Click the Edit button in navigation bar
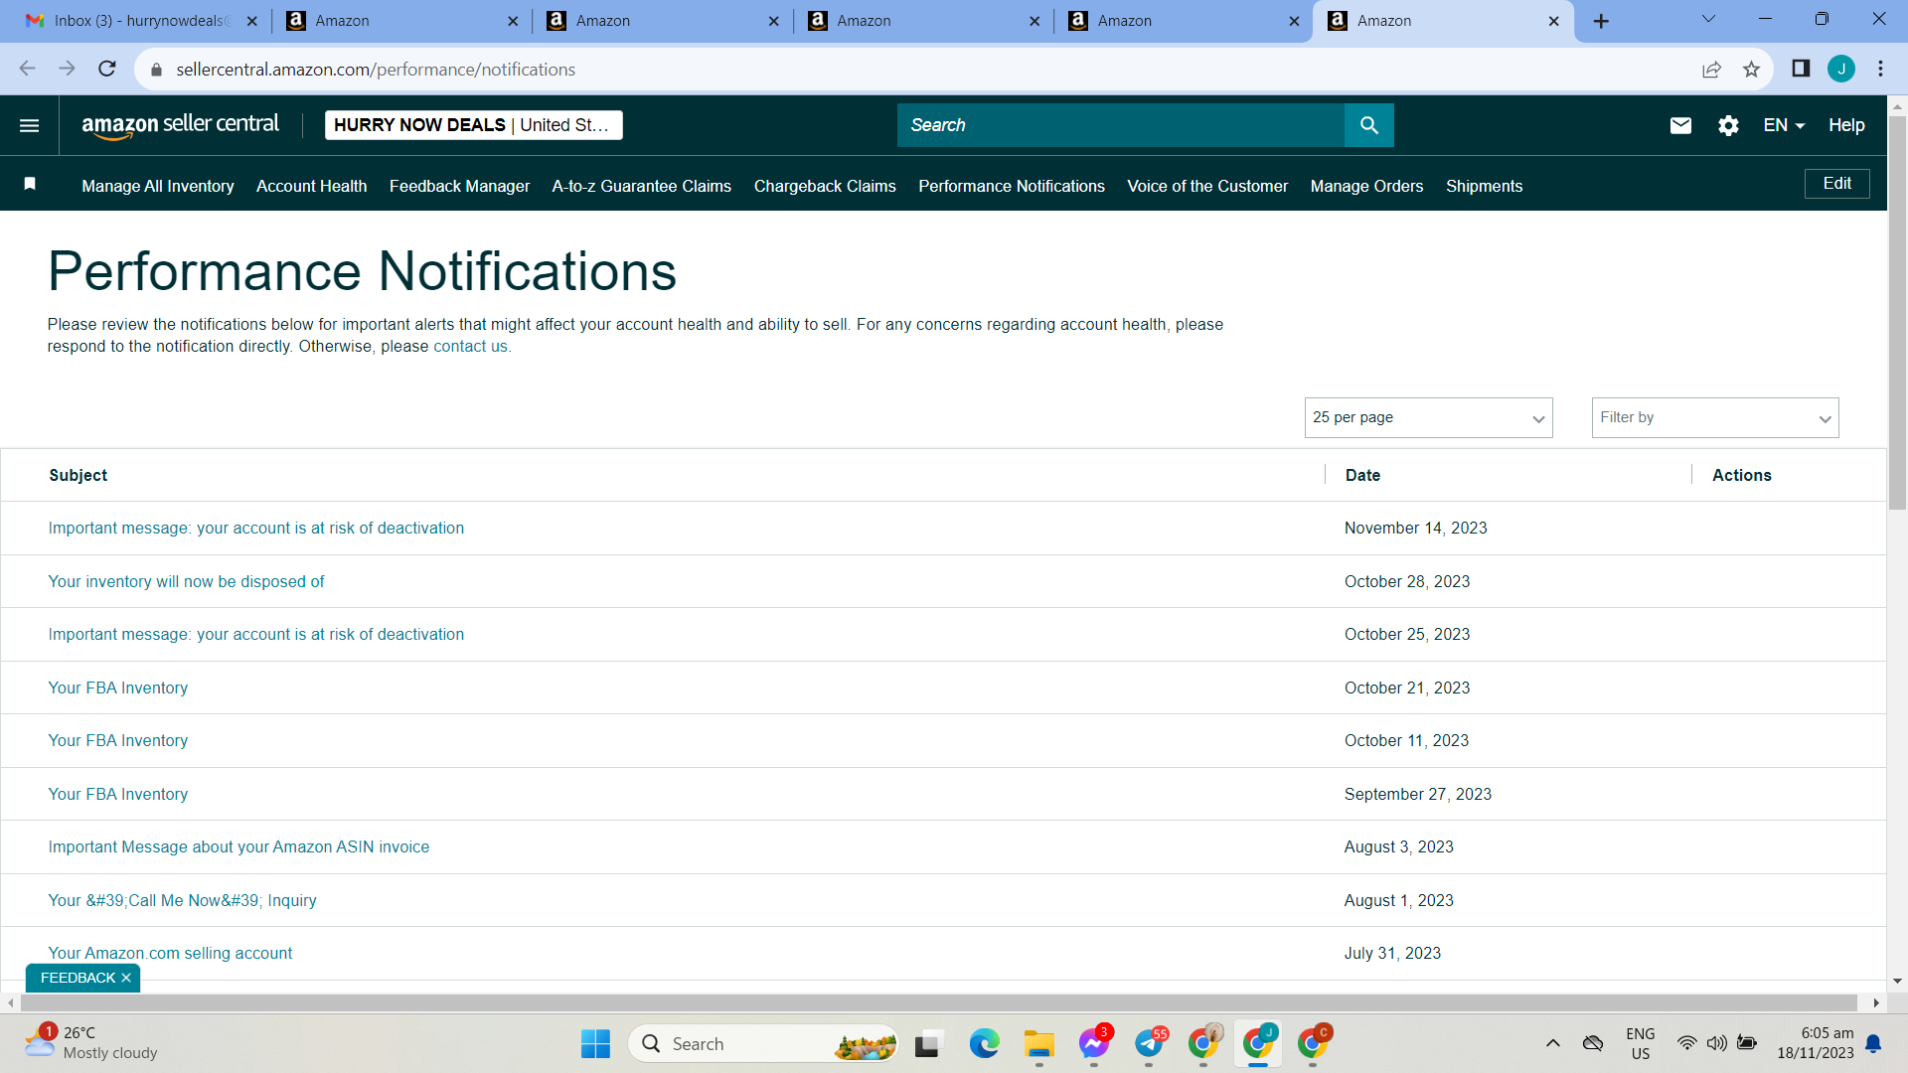1908x1073 pixels. click(1836, 184)
